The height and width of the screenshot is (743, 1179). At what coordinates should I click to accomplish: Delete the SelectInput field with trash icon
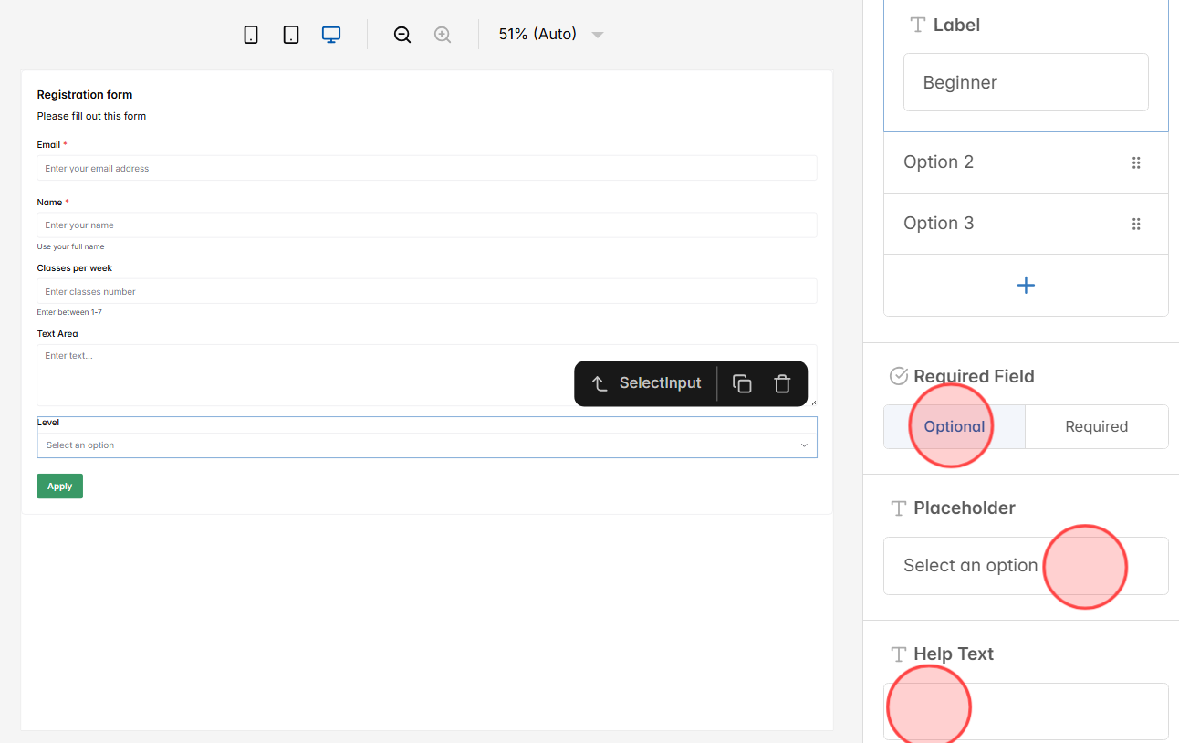[782, 383]
